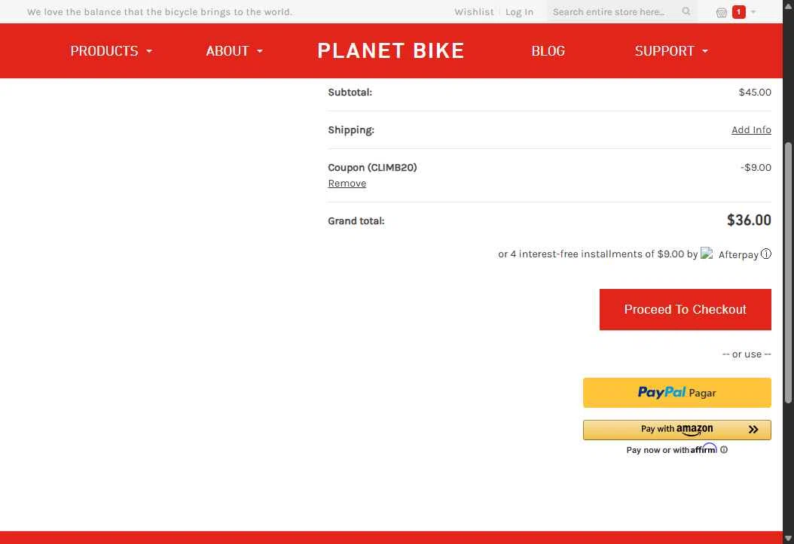Screen dimensions: 794x544
Task: Open the Wishlist link
Action: point(474,11)
